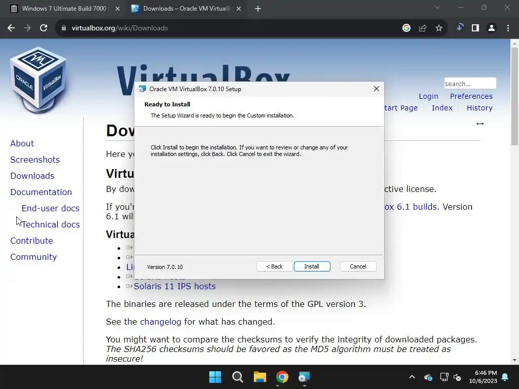Toggle the browser side panel icon
Image resolution: width=519 pixels, height=389 pixels.
tap(475, 28)
